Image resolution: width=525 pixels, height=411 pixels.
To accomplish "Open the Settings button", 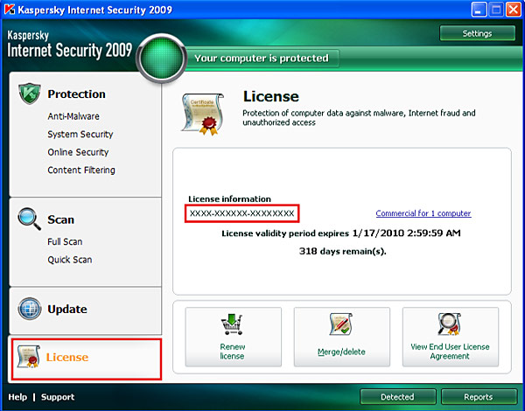I will coord(477,33).
